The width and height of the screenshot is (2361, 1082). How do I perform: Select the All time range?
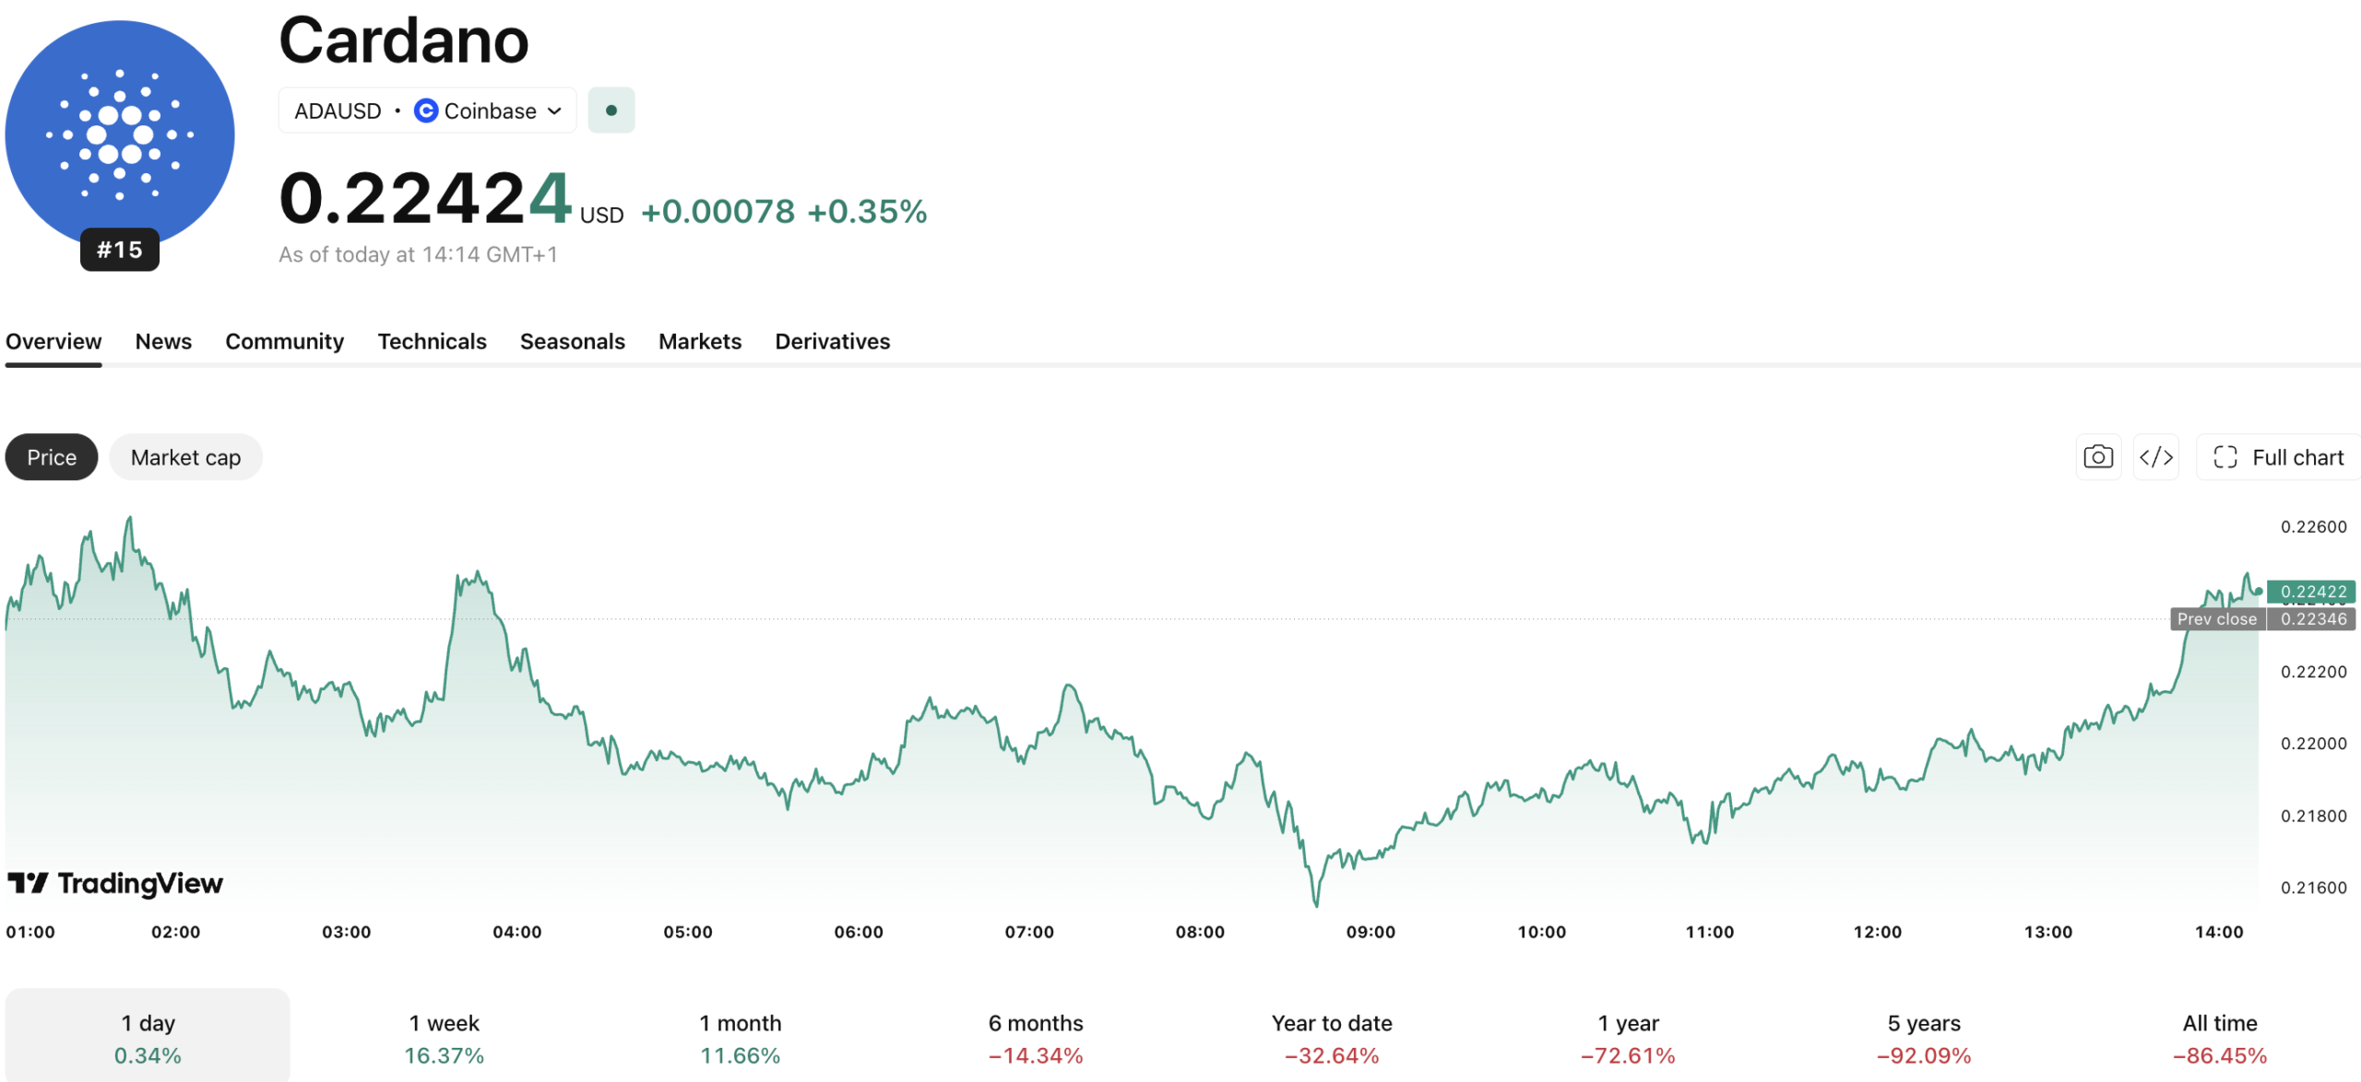pyautogui.click(x=2220, y=1038)
